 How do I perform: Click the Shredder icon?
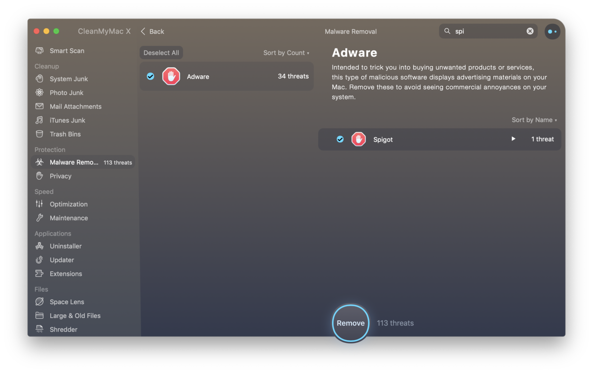pyautogui.click(x=40, y=330)
